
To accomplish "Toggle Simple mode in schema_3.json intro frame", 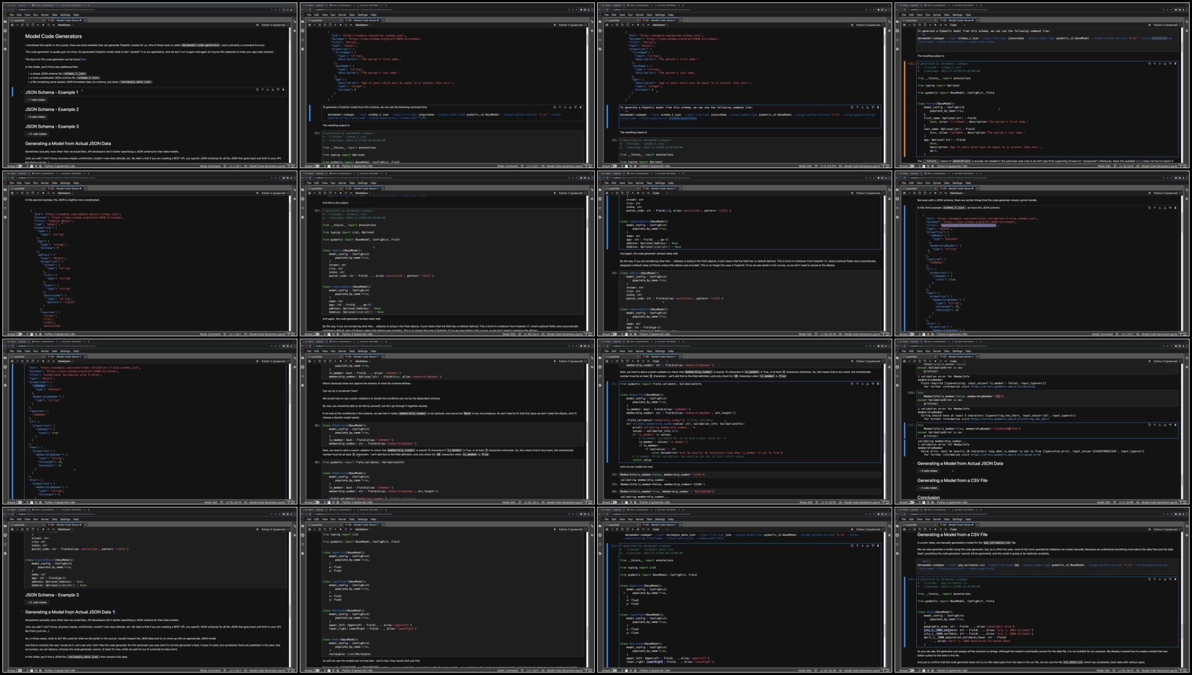I will tap(911, 334).
